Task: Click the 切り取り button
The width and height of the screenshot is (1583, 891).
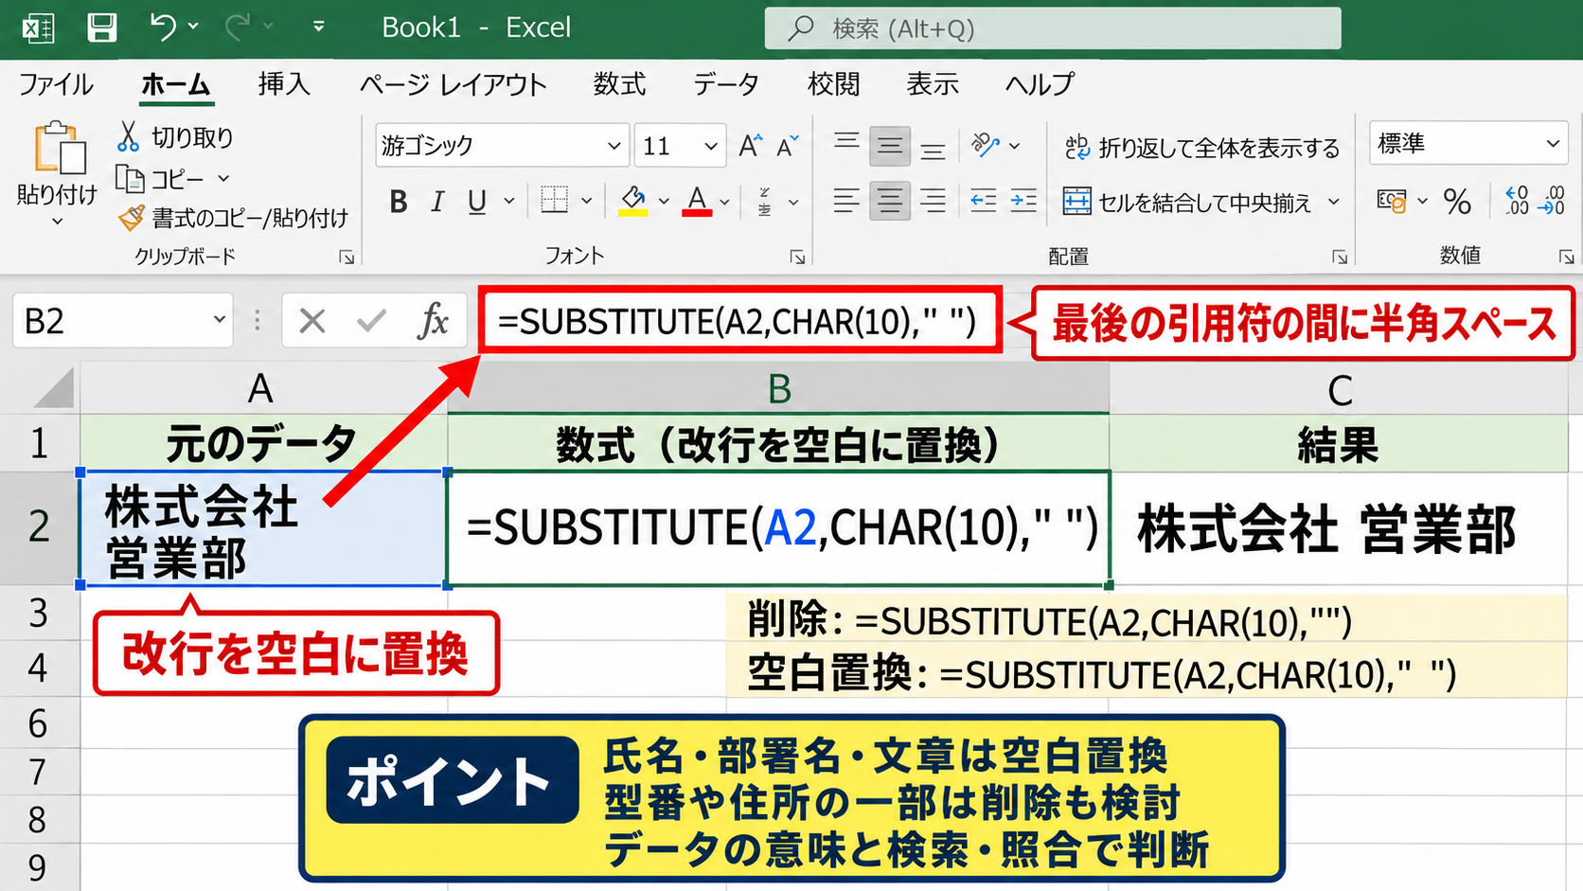Action: pyautogui.click(x=175, y=137)
